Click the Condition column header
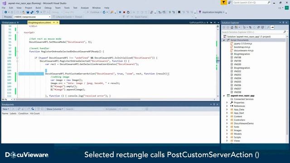290x163 pixels. (x=23, y=114)
